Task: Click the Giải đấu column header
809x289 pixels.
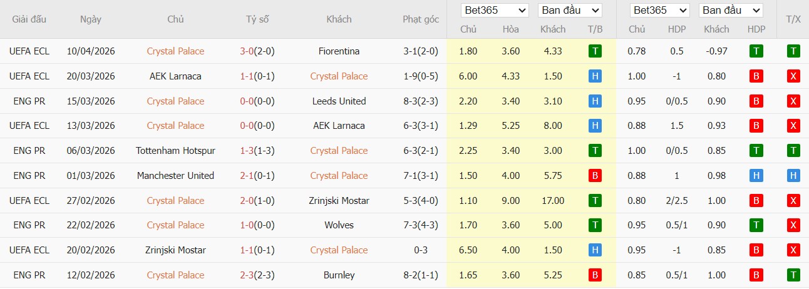Action: (x=29, y=19)
